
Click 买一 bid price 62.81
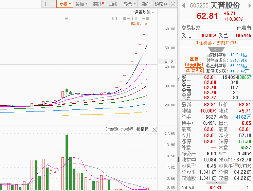pos(210,77)
